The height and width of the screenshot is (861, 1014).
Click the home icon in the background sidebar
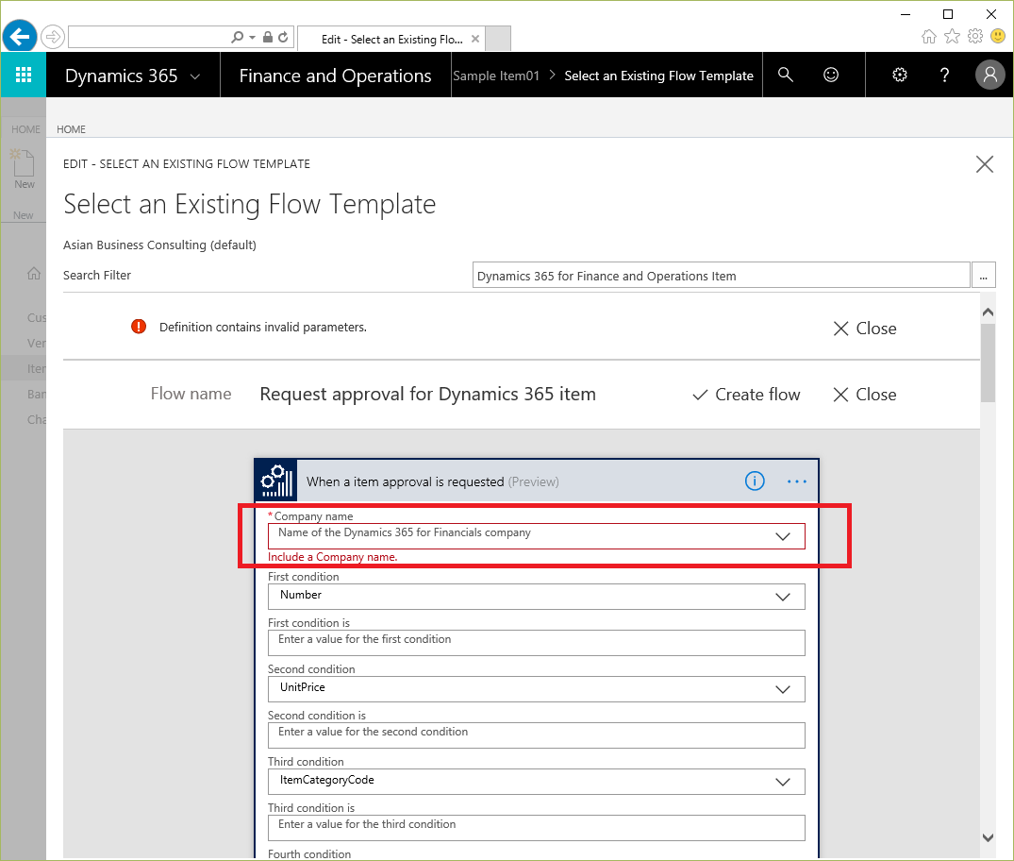pyautogui.click(x=34, y=274)
